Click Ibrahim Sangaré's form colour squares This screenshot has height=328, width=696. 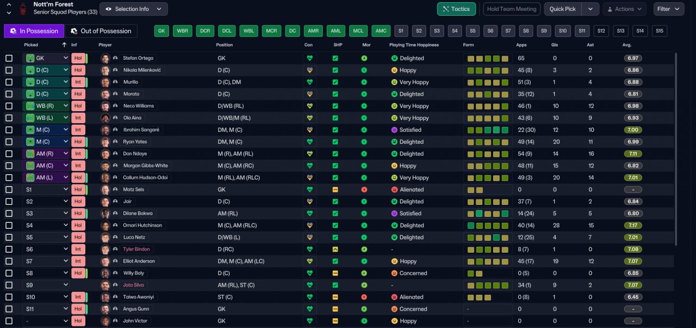coord(488,130)
